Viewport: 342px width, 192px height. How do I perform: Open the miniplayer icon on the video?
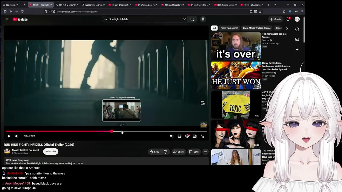pos(203,103)
